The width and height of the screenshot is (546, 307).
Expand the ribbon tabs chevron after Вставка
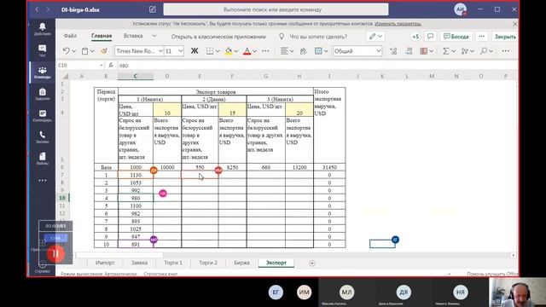(154, 36)
